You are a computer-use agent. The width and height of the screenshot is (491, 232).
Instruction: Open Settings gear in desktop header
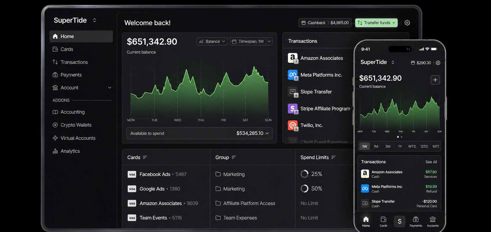pos(407,23)
